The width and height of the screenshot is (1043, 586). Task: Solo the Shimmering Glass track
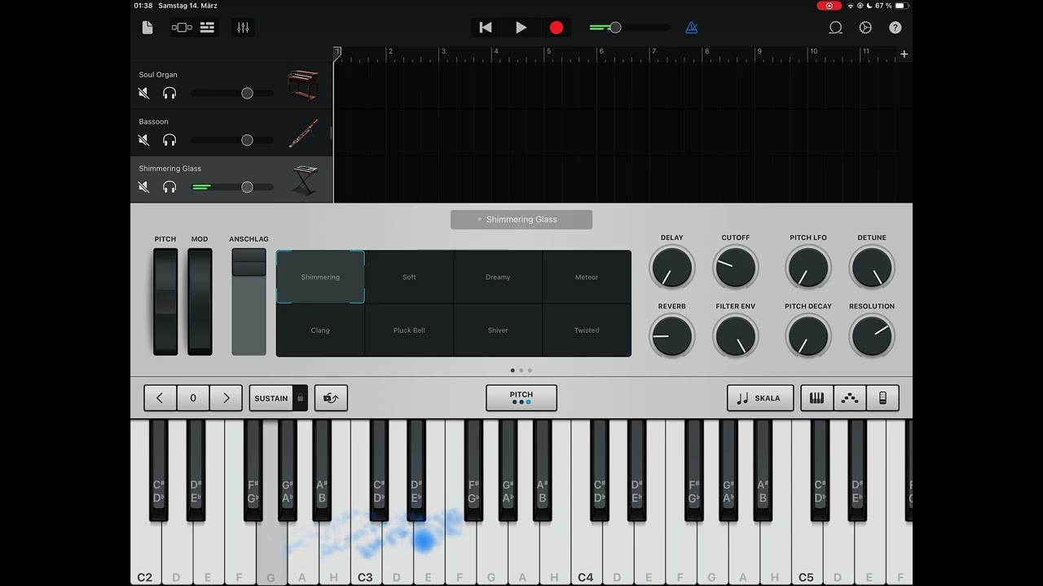(169, 187)
